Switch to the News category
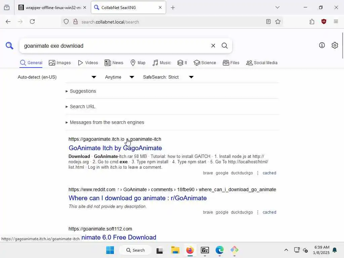The height and width of the screenshot is (258, 344). point(114,63)
